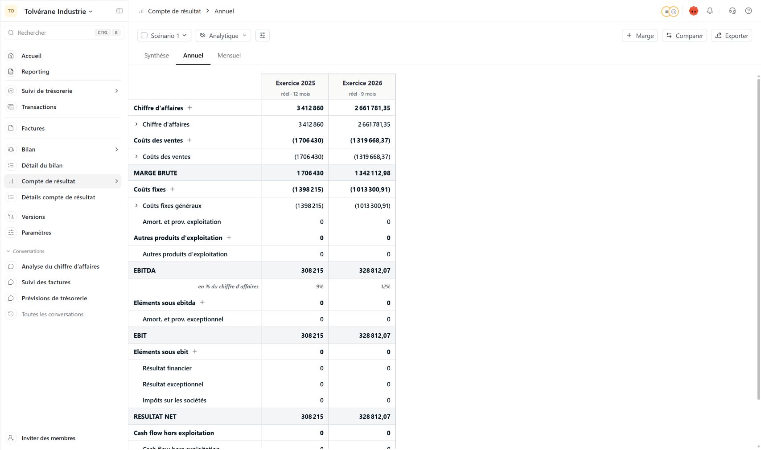Click the Exporter button
Screen dimensions: 761x450
pyautogui.click(x=732, y=36)
